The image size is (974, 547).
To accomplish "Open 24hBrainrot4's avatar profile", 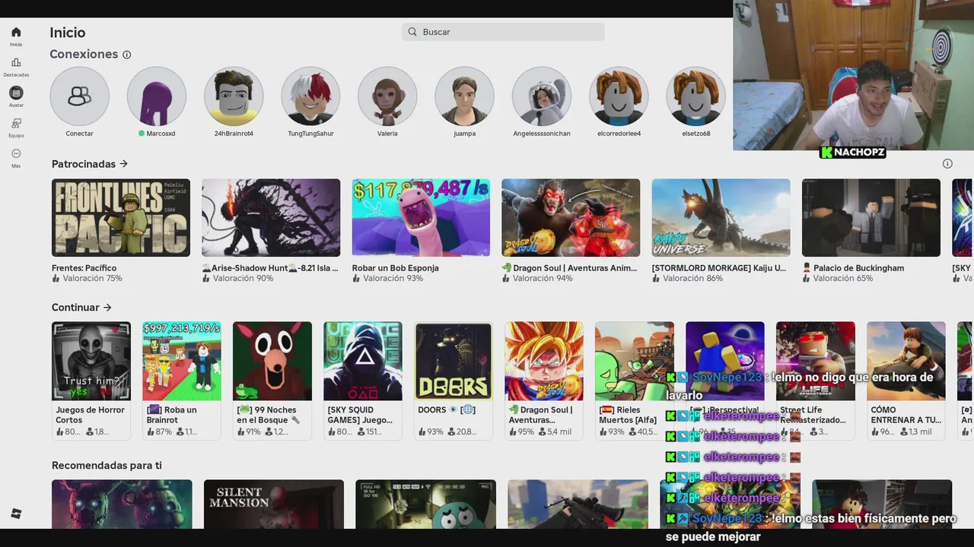I will (x=234, y=96).
